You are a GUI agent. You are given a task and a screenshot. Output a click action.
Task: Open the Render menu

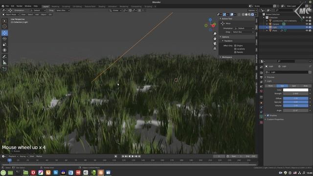coord(20,6)
